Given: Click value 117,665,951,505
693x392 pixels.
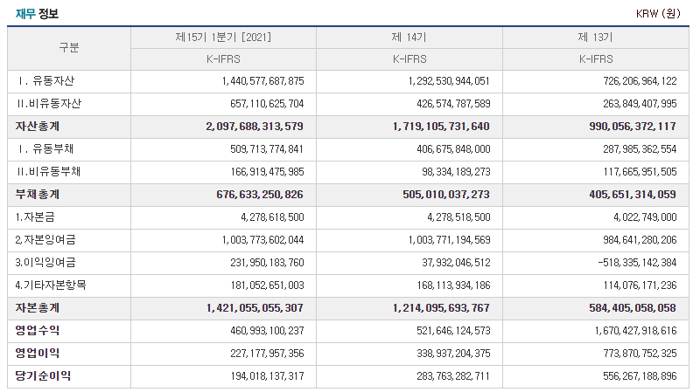Looking at the screenshot, I should (x=640, y=172).
